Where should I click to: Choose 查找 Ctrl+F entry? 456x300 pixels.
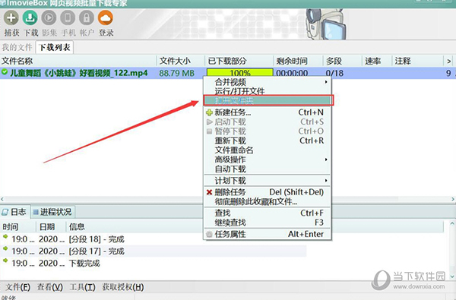tap(268, 213)
